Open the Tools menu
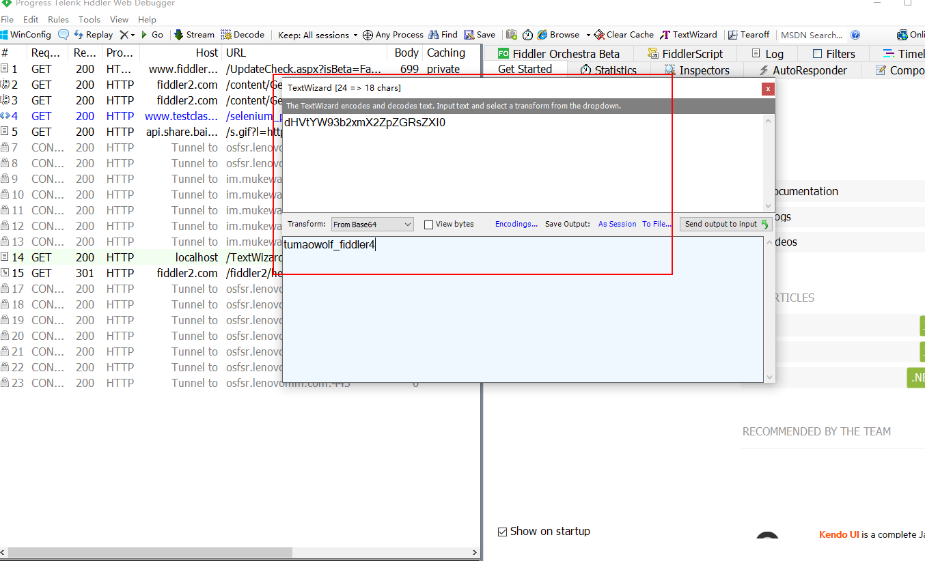This screenshot has width=925, height=561. (x=89, y=19)
